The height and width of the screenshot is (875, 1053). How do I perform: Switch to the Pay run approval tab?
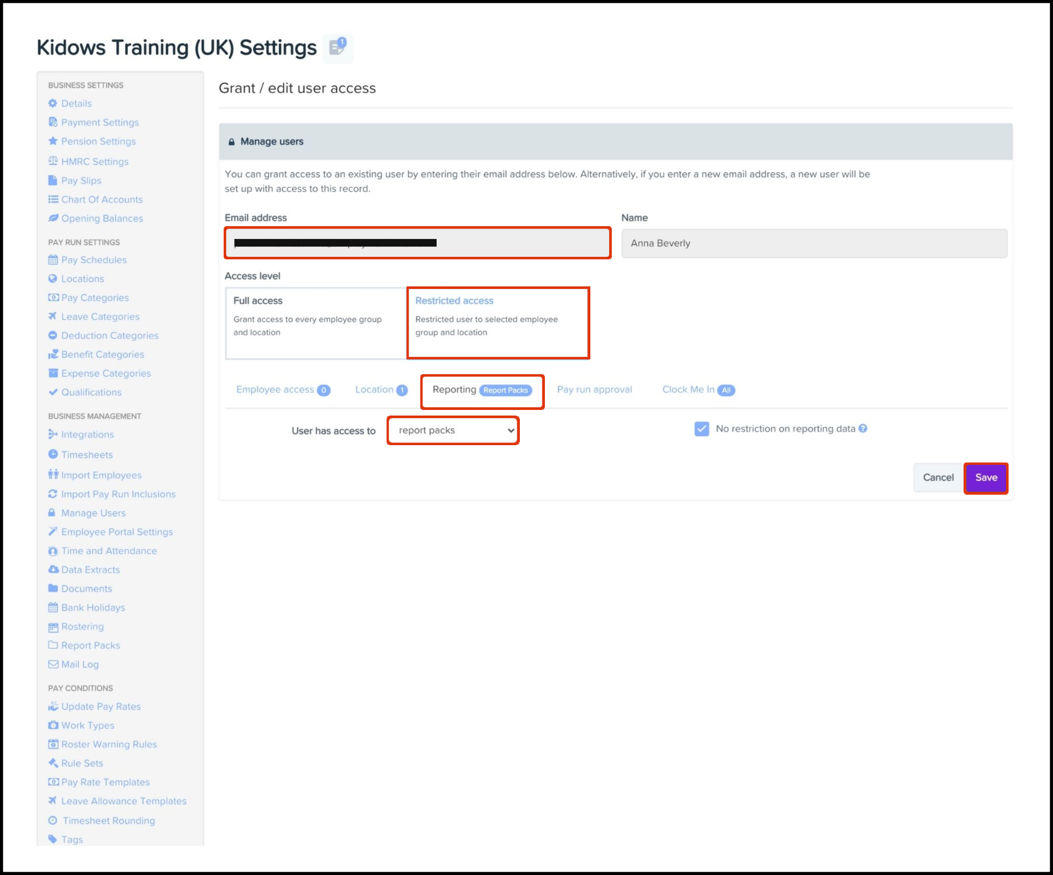tap(594, 390)
